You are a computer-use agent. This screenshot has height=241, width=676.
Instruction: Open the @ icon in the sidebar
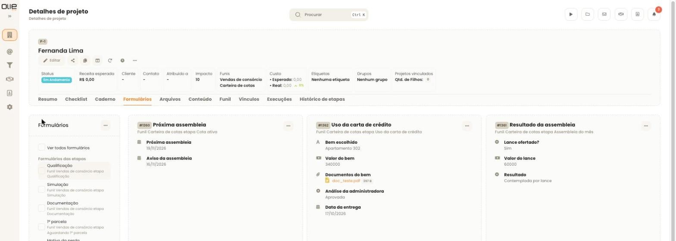[x=9, y=52]
